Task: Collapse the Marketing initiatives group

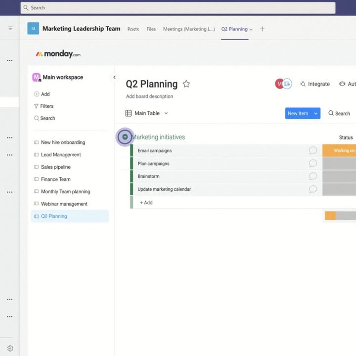Action: (x=125, y=137)
